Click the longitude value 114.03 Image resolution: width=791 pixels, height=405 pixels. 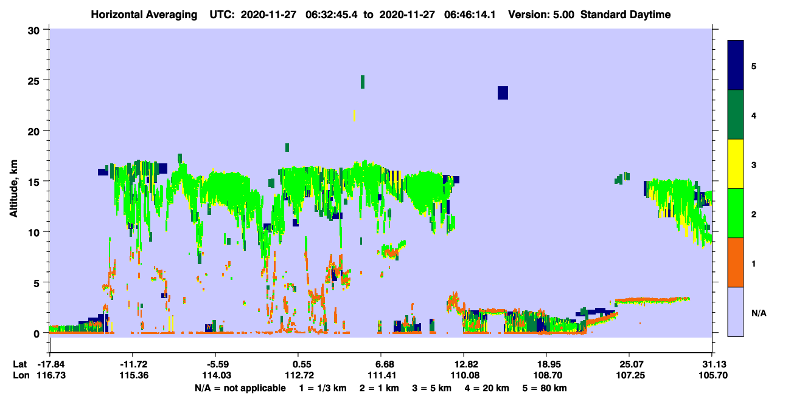(x=216, y=376)
